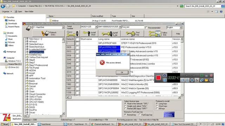Select Desktop in Explorer favorites
Image resolution: width=225 pixels, height=126 pixels.
11,20
